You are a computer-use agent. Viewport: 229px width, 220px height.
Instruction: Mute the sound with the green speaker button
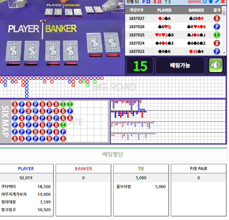click(x=215, y=65)
